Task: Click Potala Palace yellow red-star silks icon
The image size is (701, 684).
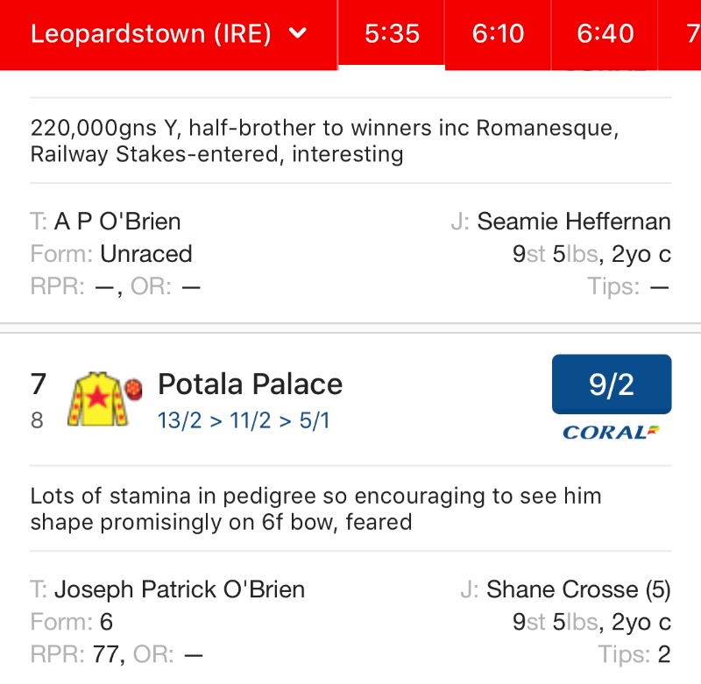Action: tap(99, 399)
